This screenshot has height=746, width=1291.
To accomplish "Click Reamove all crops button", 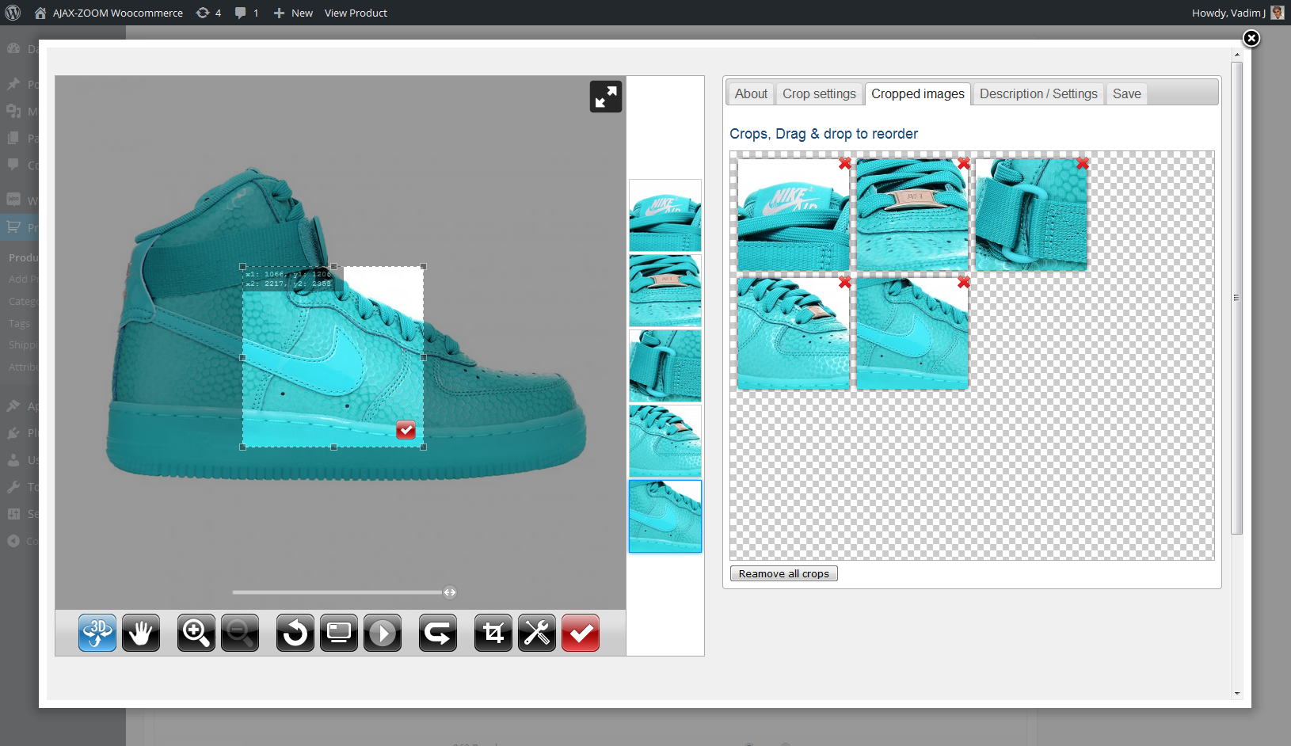I will coord(783,573).
